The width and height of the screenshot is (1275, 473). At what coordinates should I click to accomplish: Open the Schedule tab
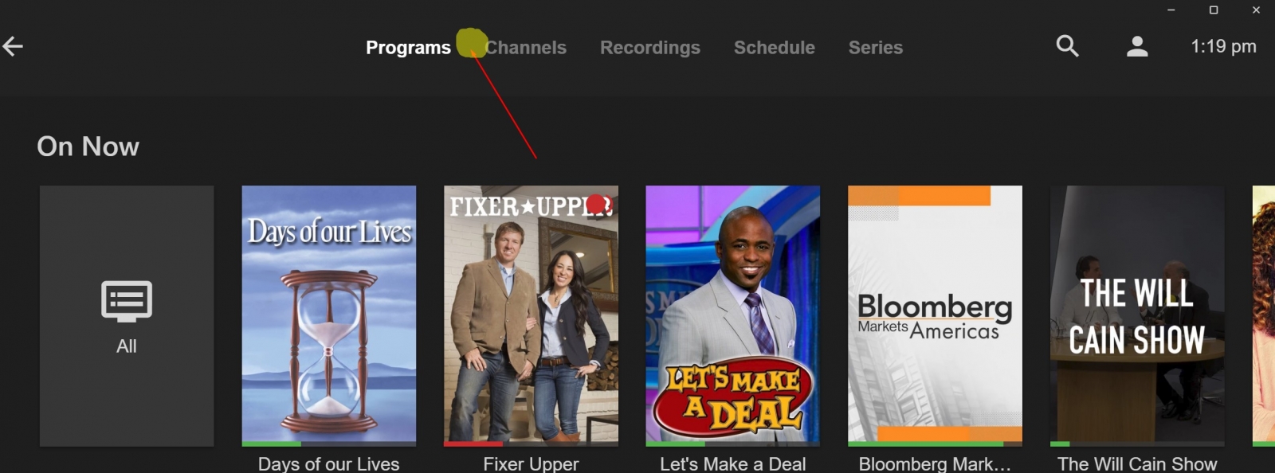coord(775,48)
